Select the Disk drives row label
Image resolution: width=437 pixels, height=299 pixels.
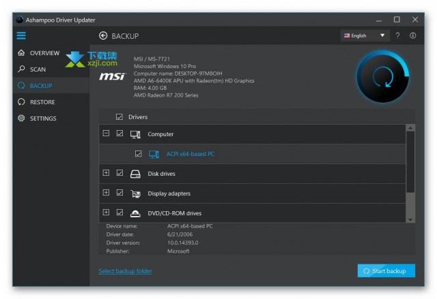point(161,174)
